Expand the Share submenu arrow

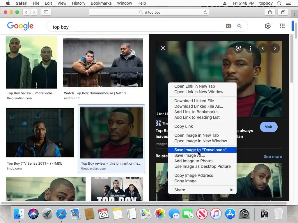click(231, 190)
